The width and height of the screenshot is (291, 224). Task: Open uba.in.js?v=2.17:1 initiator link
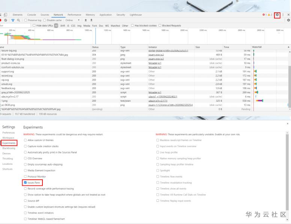point(158,101)
